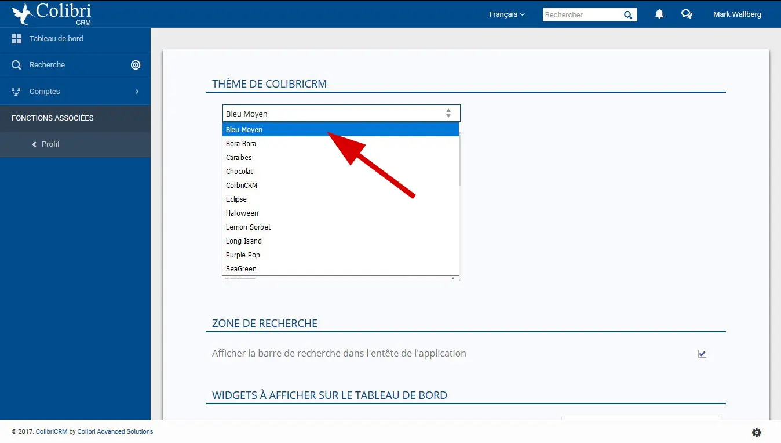This screenshot has width=781, height=443.
Task: Select the Lemon Sorbet theme option
Action: coord(249,227)
